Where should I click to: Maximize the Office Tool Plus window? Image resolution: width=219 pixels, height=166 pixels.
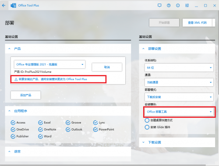pyautogui.click(x=205, y=6)
